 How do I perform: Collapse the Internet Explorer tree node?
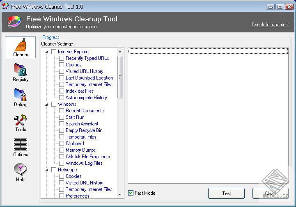click(x=46, y=52)
